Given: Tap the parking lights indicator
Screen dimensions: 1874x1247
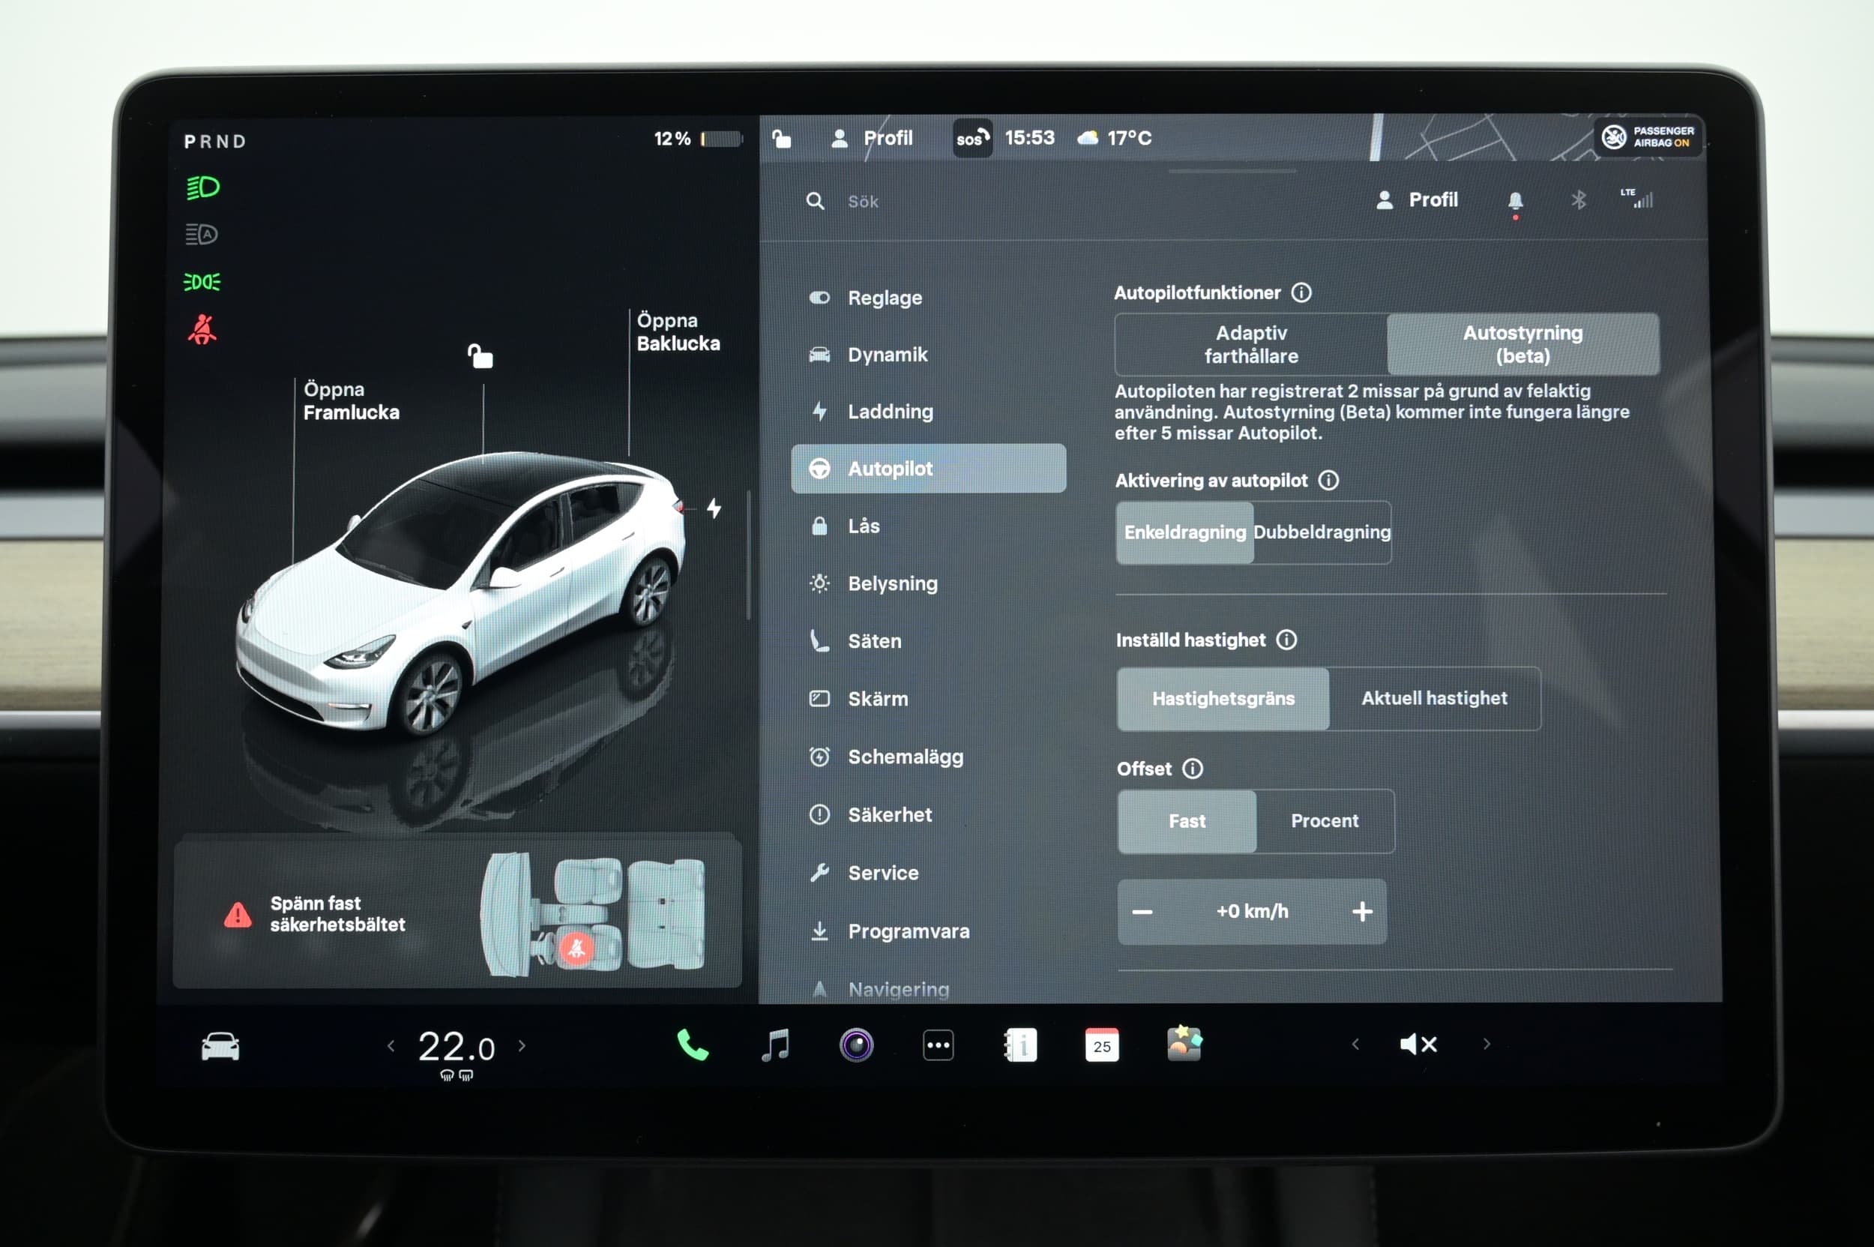Looking at the screenshot, I should click(x=202, y=281).
